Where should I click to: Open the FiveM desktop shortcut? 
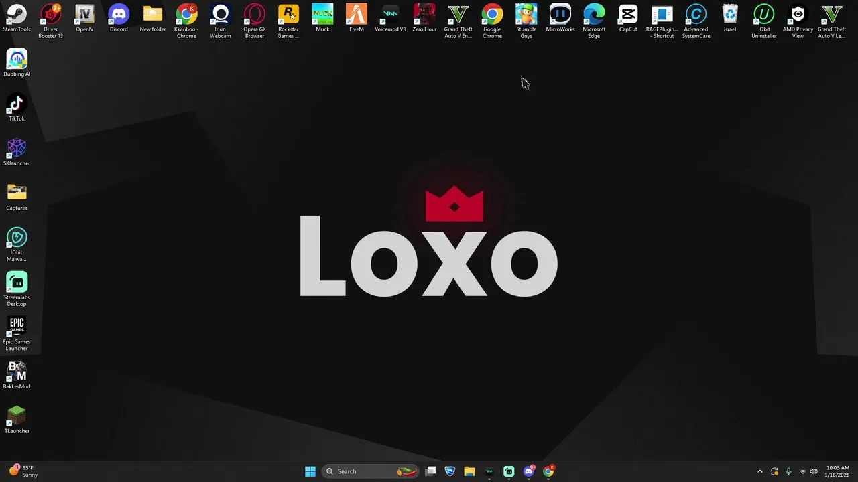(357, 19)
